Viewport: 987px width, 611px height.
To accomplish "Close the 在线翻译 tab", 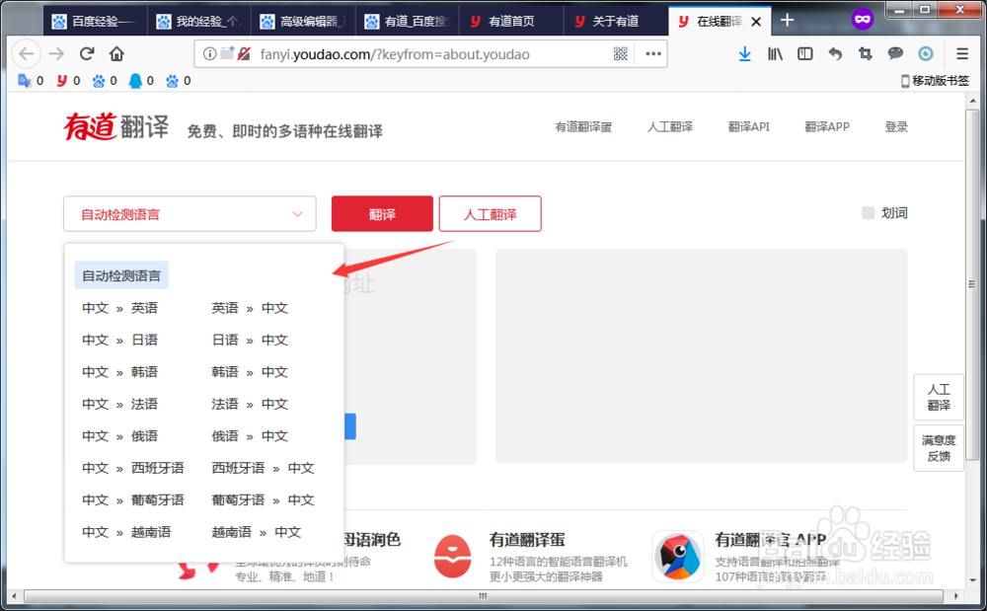I will click(x=757, y=22).
